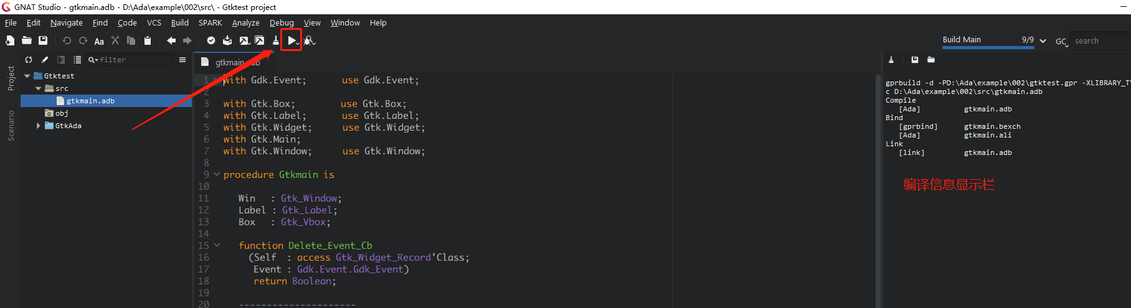Open the Analyze menu
This screenshot has width=1131, height=308.
(x=246, y=22)
